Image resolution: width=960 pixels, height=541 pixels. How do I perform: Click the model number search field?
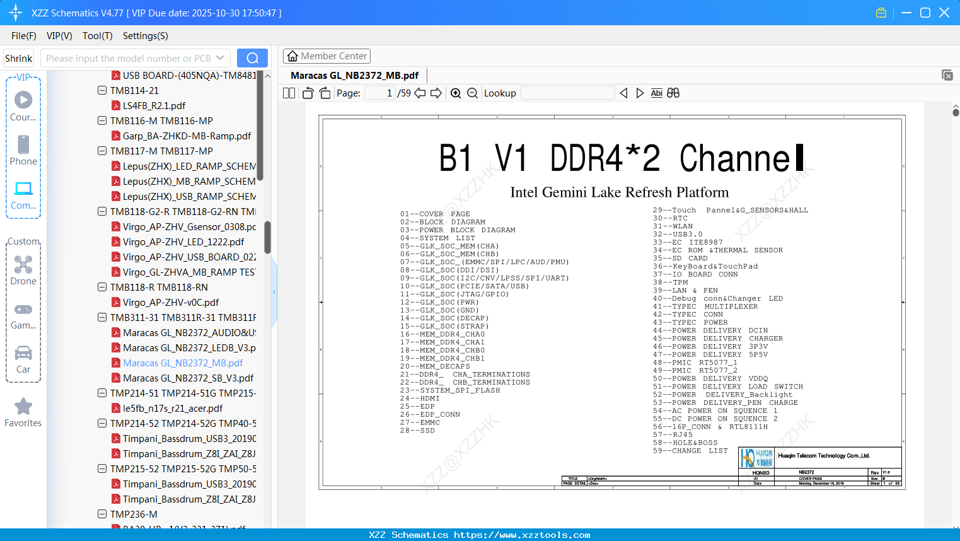(129, 58)
